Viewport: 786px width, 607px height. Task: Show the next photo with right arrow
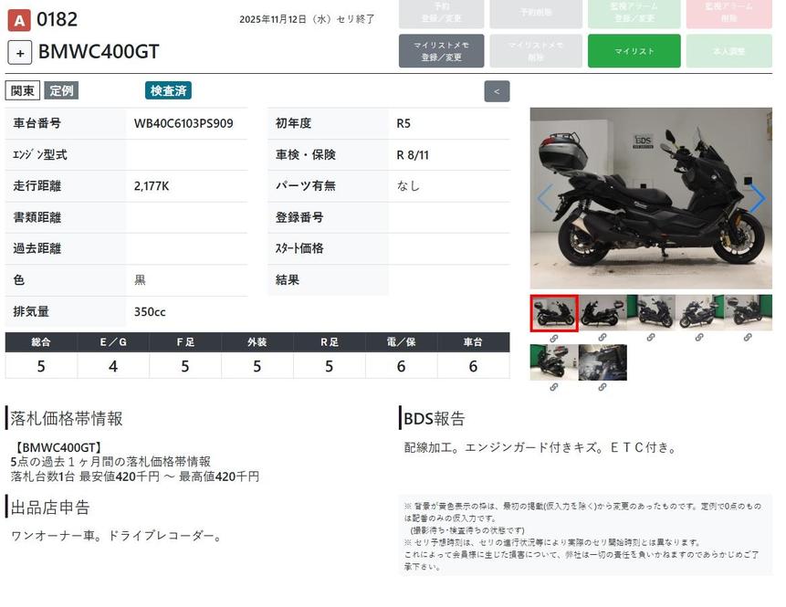(757, 198)
